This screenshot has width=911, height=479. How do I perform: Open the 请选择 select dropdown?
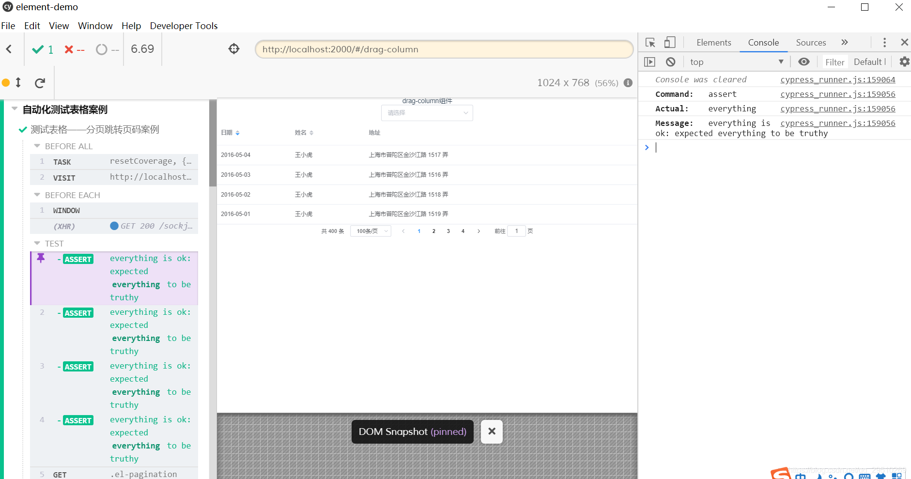click(x=427, y=113)
